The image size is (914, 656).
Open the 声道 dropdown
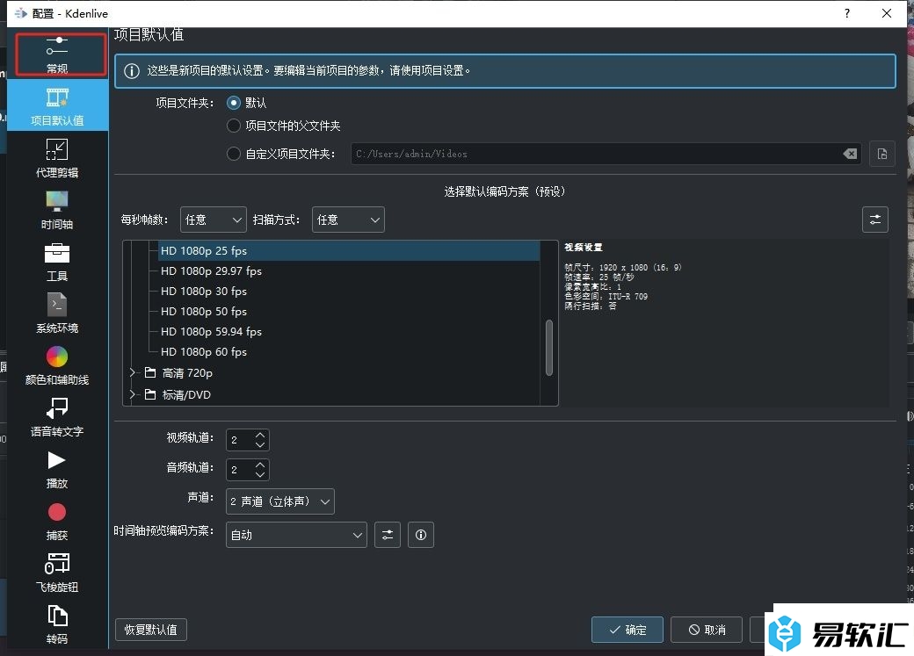pos(279,501)
